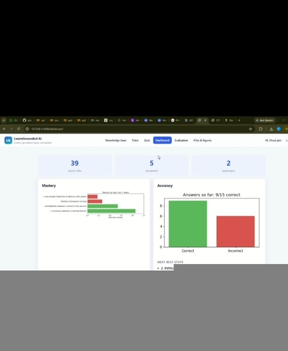
Task: Click the 2 weak topics card
Action: [x=229, y=165]
